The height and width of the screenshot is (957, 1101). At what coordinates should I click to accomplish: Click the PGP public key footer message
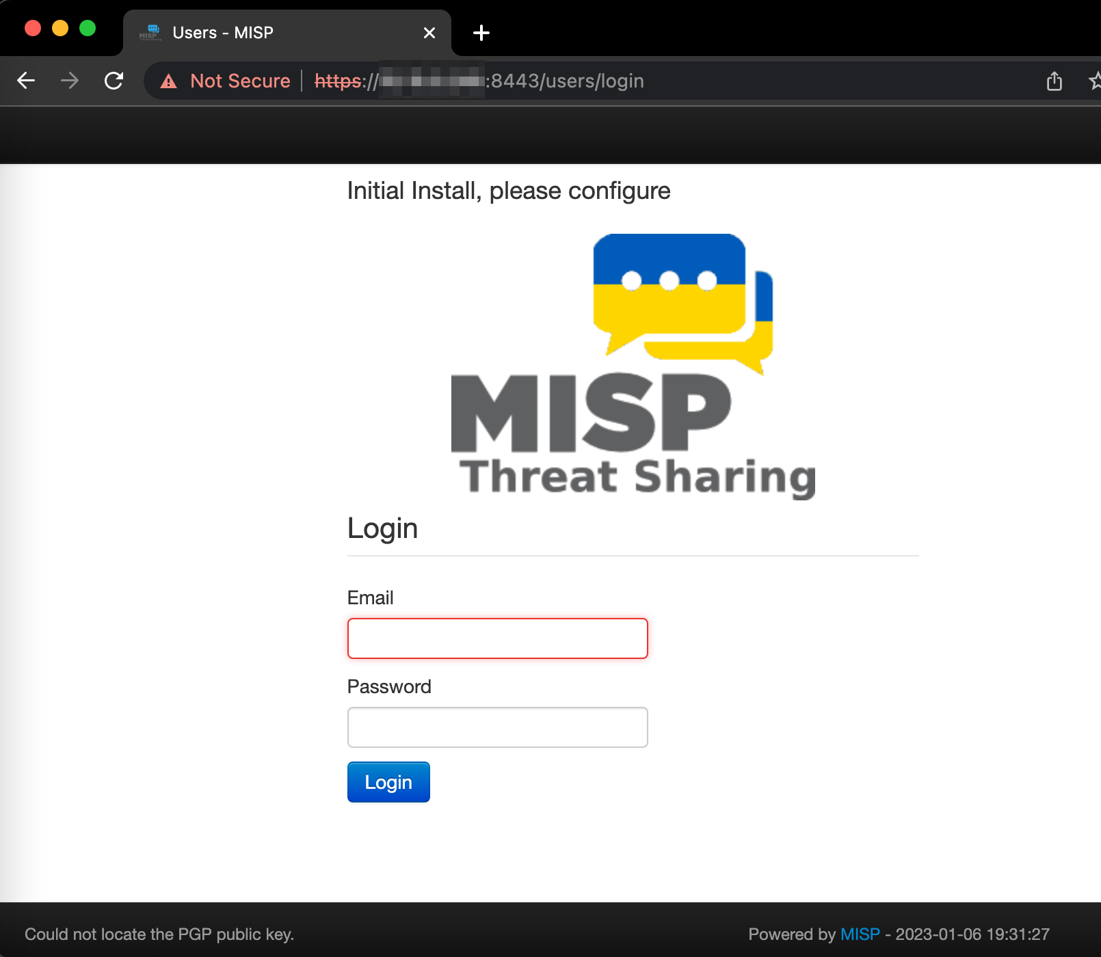[x=161, y=934]
